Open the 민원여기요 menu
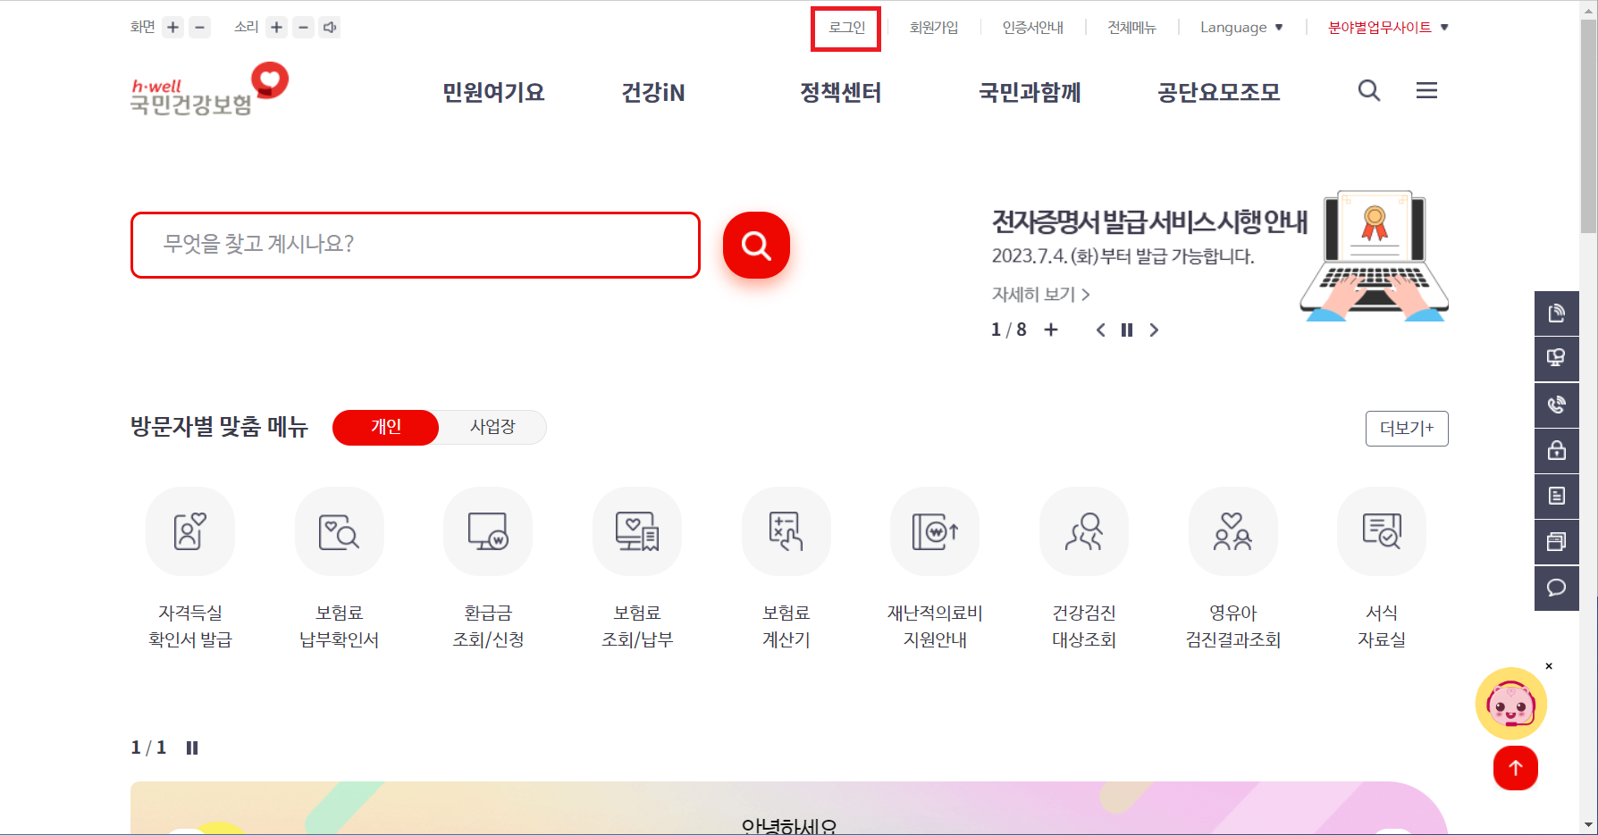 (493, 92)
